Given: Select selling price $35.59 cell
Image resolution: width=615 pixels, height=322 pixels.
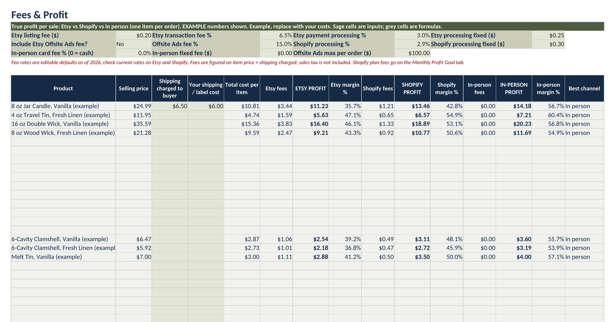Looking at the screenshot, I should 134,124.
